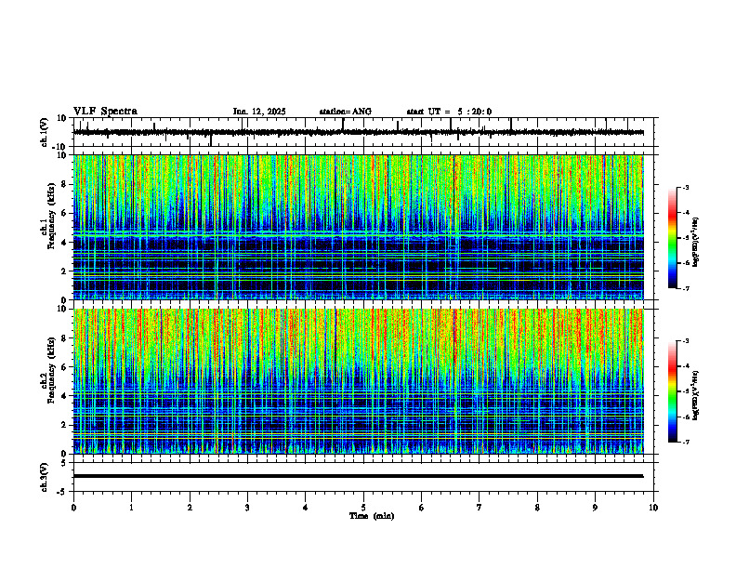Viewport: 736px width, 569px height.
Task: Click time axis tick label "6"
Action: (422, 508)
